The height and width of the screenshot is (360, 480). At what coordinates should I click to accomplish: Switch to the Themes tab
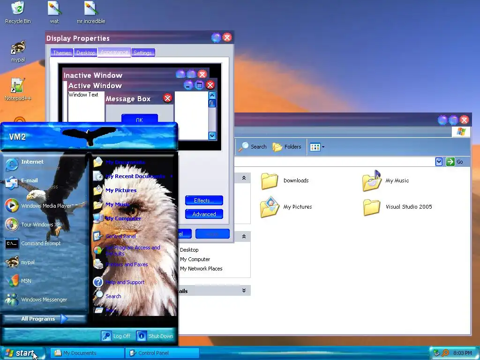coord(62,52)
